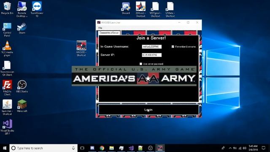
Task: Select the AAO285 Launcher taskbar icon
Action: pyautogui.click(x=160, y=148)
